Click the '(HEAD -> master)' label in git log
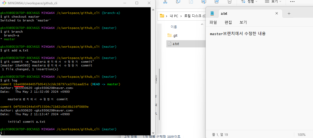The height and width of the screenshot is (138, 313). click(x=105, y=84)
